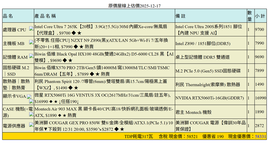Click the SSD subtotal 7899
Image resolution: width=269 pixels, height=151 pixels.
pyautogui.click(x=259, y=71)
